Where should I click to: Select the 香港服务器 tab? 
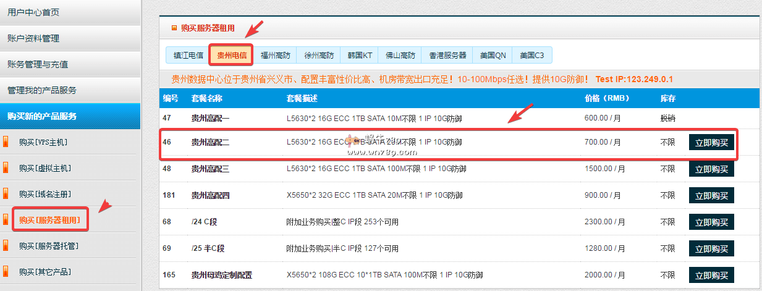[x=447, y=55]
